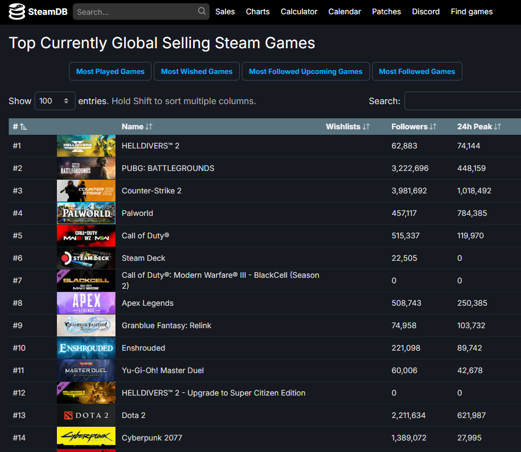Open the Cyberpunk 2077 thumbnail image

coord(86,438)
